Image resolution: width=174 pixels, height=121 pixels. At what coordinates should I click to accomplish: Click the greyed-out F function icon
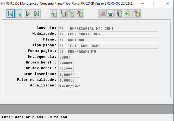[x=102, y=14]
